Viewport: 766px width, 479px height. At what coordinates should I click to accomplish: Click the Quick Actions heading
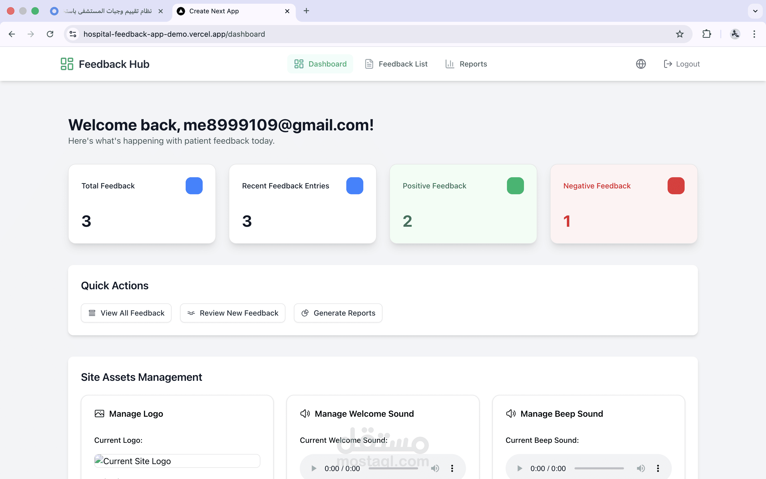(x=115, y=286)
